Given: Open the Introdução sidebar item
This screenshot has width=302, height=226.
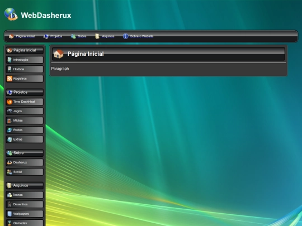Looking at the screenshot, I should tap(25, 60).
